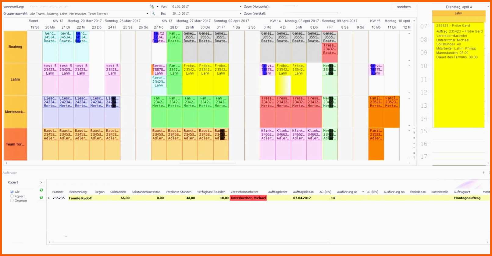
Task: Click the 'Nummer' column header
Action: (x=58, y=192)
